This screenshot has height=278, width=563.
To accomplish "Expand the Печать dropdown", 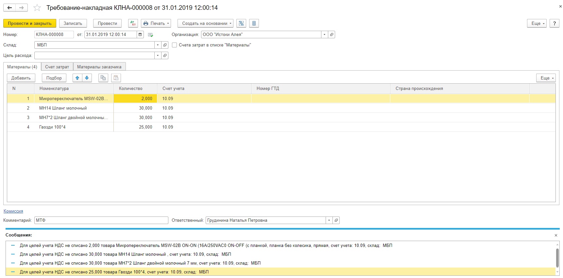I will (156, 23).
